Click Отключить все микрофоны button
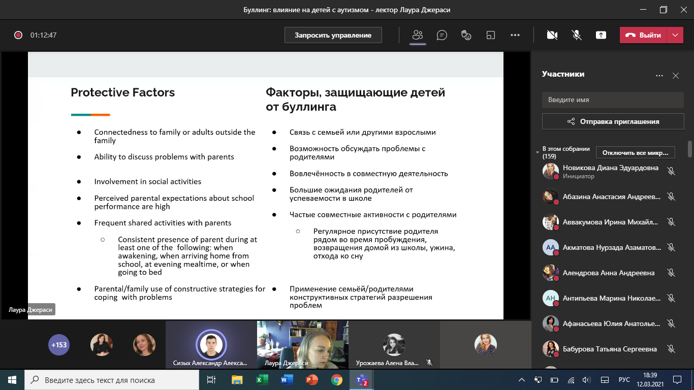694x390 pixels. pyautogui.click(x=636, y=152)
